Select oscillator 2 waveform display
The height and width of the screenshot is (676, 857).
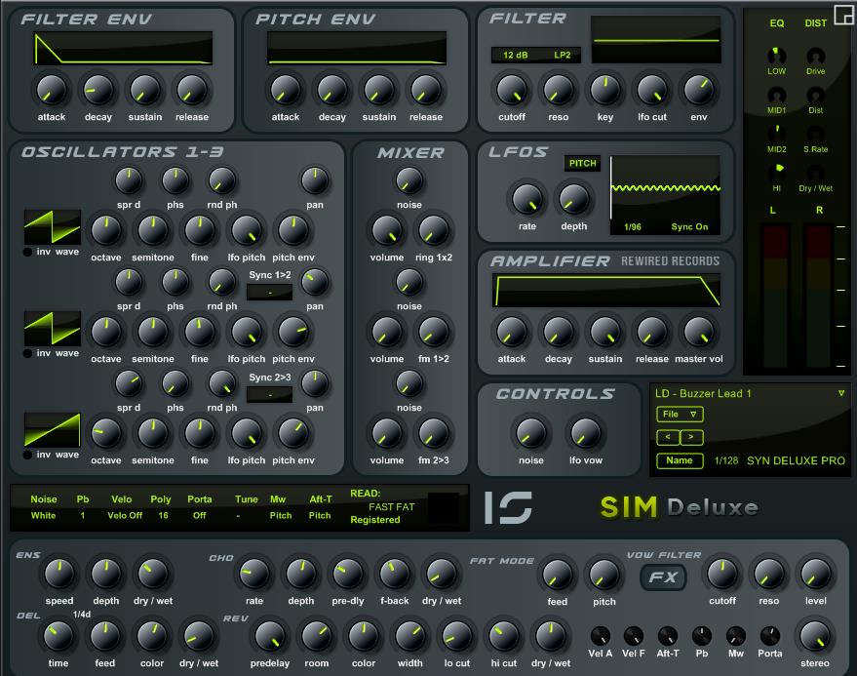tap(52, 328)
